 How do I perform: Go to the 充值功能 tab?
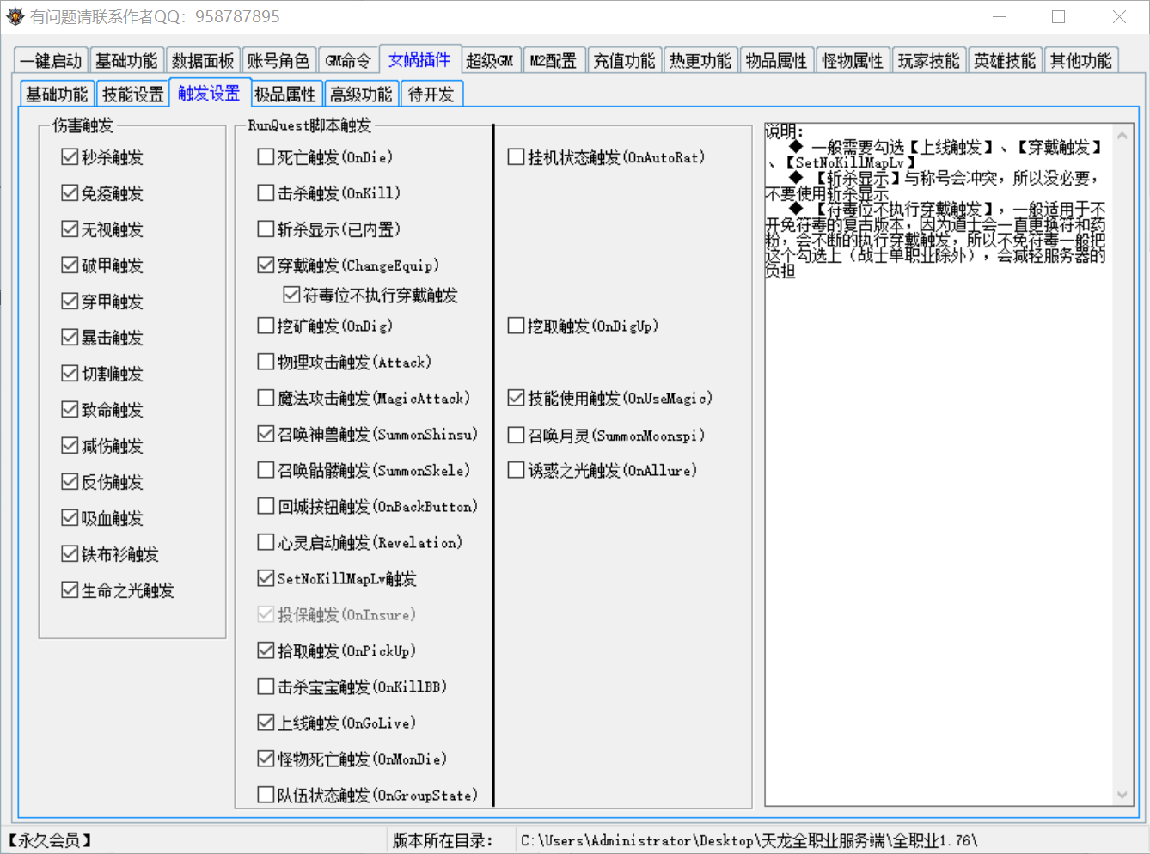625,60
